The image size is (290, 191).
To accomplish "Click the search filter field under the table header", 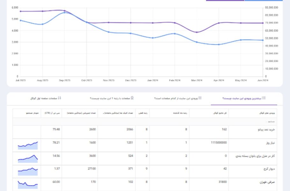I will tap(145, 122).
